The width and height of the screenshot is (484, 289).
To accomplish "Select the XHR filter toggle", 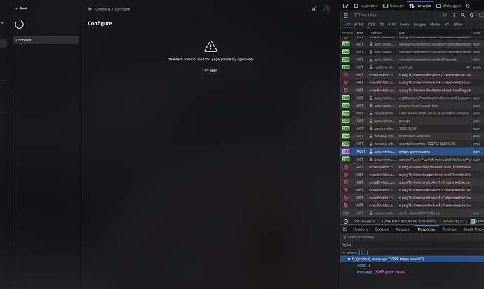I will [x=391, y=24].
